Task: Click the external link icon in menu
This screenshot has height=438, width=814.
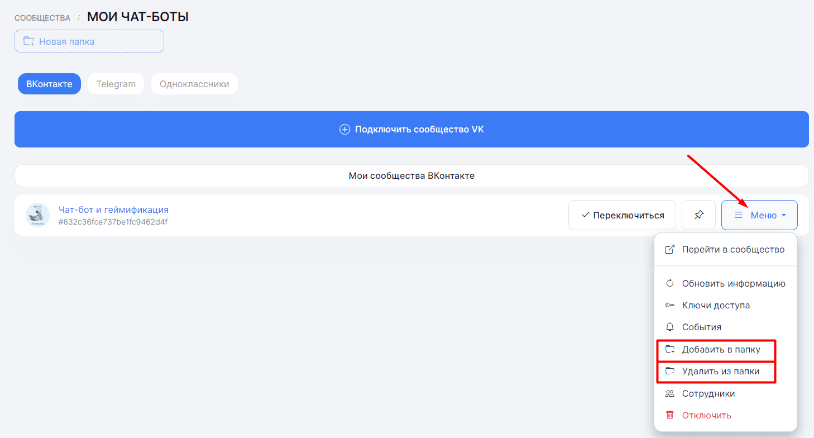Action: click(670, 250)
